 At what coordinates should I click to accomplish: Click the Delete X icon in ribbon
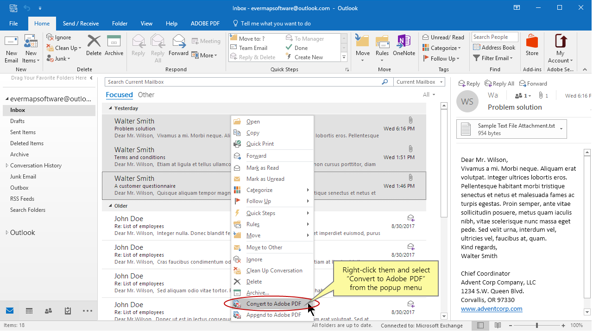point(94,42)
